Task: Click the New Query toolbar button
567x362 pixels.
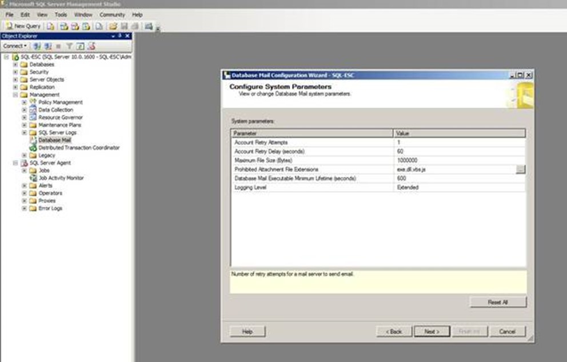Action: (23, 26)
